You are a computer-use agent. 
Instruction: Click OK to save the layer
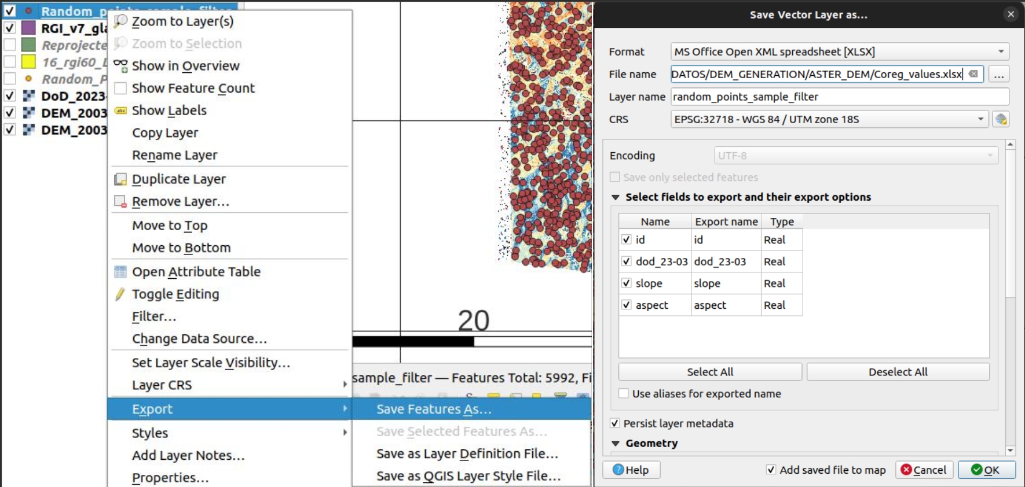click(986, 470)
